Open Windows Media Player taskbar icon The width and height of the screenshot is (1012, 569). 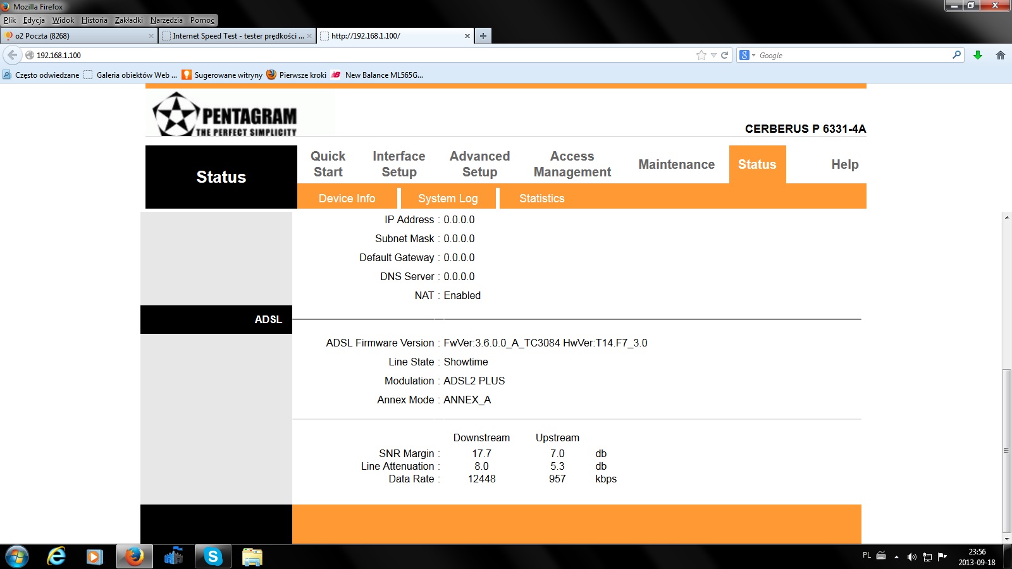coord(95,557)
